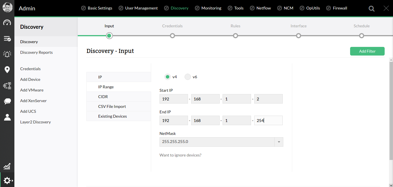Open the chat support icon
This screenshot has height=187, width=393.
[x=7, y=101]
